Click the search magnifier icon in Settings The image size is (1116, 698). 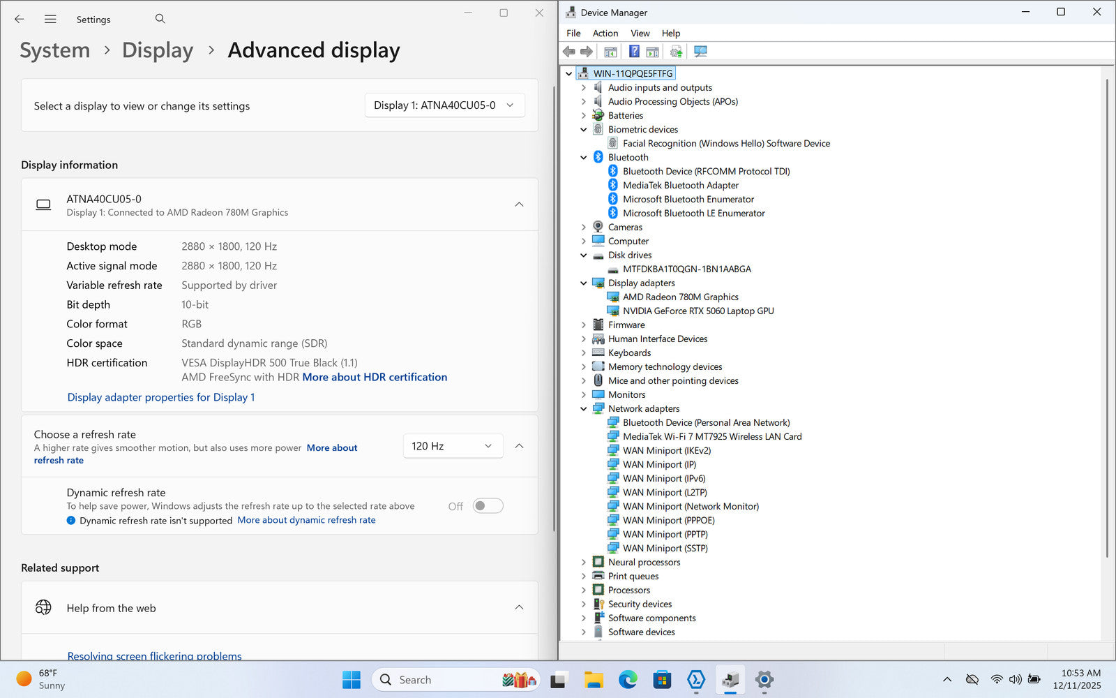point(160,19)
